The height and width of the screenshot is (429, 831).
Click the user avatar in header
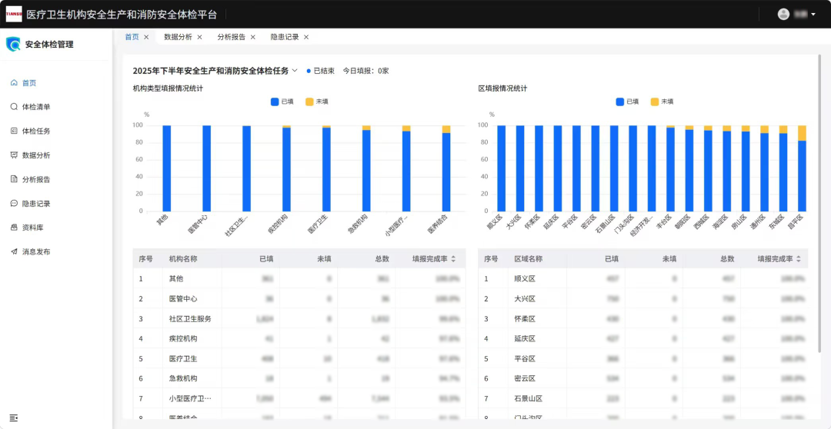(783, 15)
